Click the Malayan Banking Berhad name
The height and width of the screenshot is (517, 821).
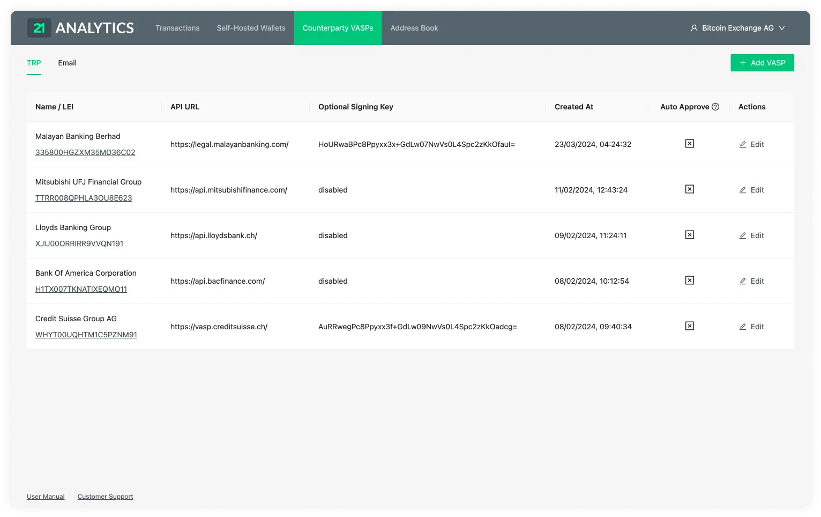tap(78, 136)
